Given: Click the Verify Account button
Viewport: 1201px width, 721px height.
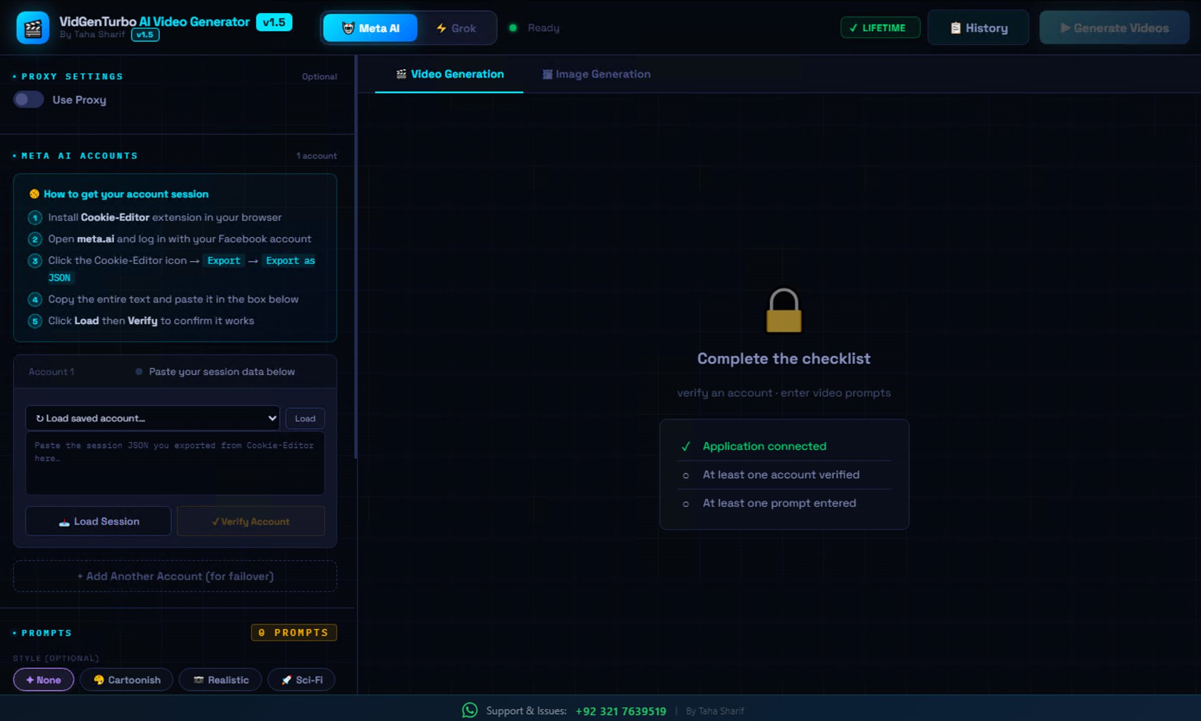Looking at the screenshot, I should 250,521.
